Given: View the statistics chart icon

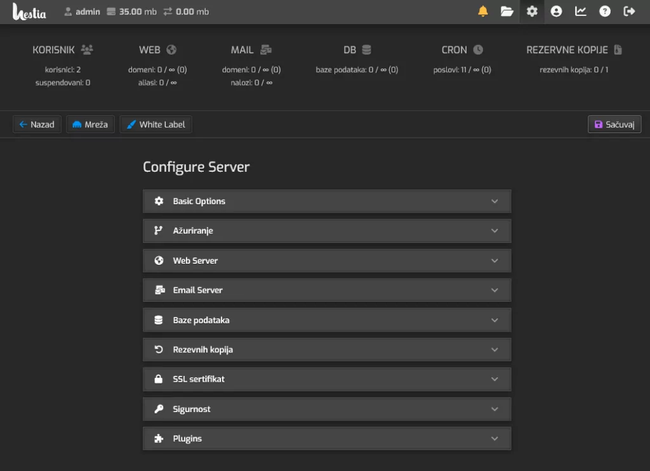Looking at the screenshot, I should pos(581,11).
